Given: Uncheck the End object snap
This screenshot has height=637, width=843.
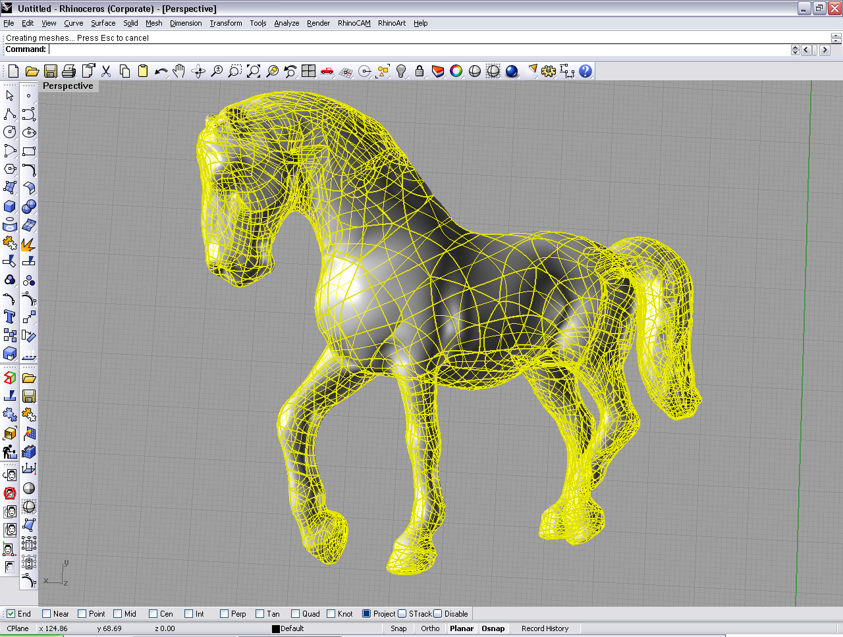Looking at the screenshot, I should (x=11, y=614).
